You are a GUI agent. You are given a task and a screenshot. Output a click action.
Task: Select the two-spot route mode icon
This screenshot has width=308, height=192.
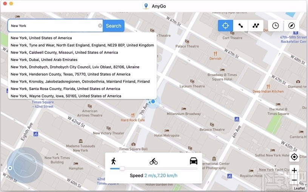click(x=240, y=26)
